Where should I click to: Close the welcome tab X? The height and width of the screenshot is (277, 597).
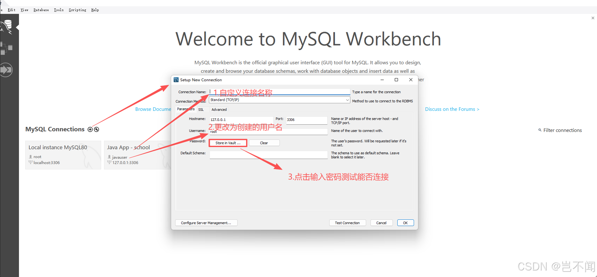click(593, 18)
